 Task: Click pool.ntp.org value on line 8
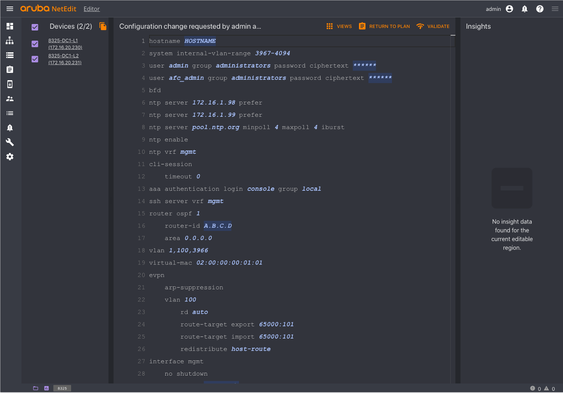click(x=215, y=127)
